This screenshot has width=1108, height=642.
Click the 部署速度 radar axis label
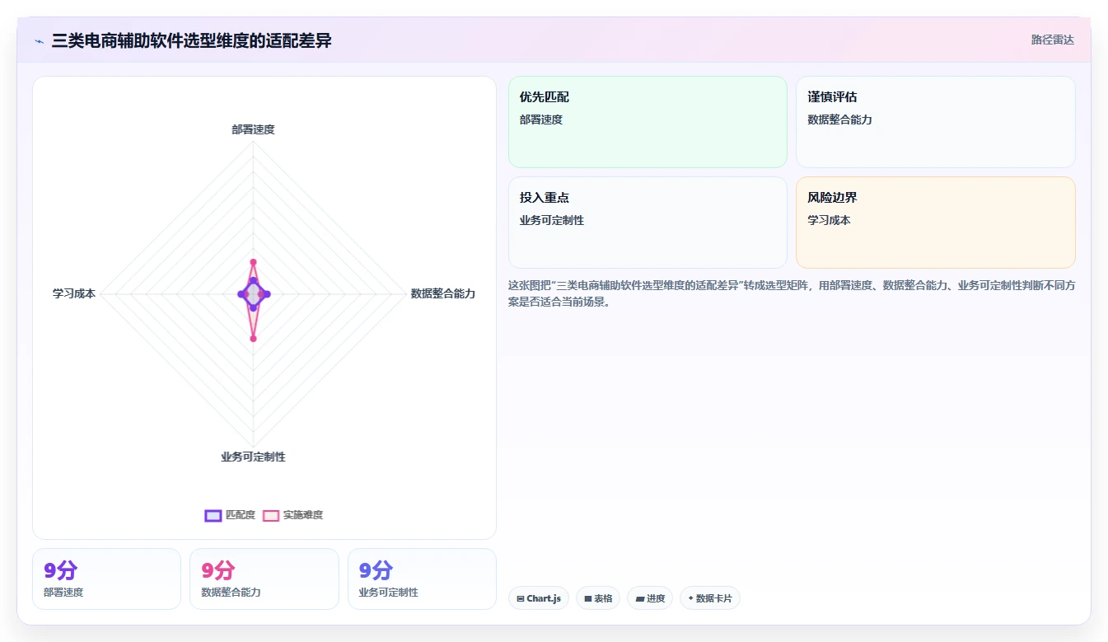pyautogui.click(x=253, y=129)
